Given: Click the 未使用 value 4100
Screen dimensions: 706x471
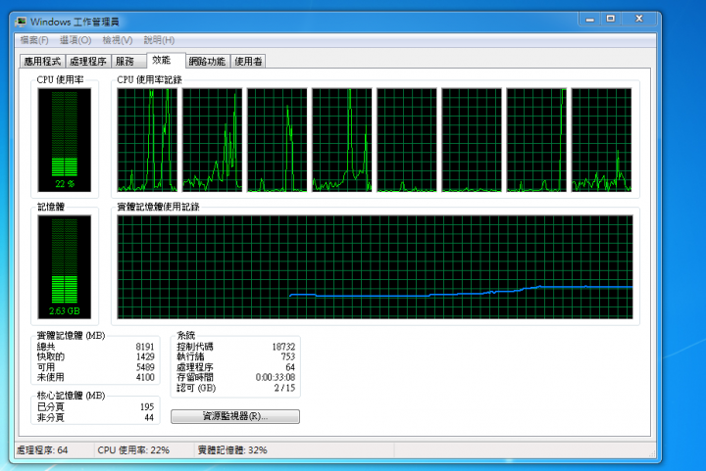Looking at the screenshot, I should click(x=145, y=377).
